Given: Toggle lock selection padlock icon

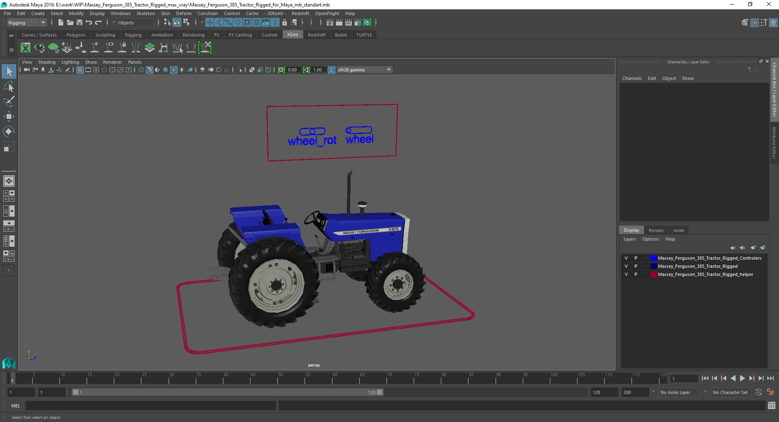Looking at the screenshot, I should [284, 23].
